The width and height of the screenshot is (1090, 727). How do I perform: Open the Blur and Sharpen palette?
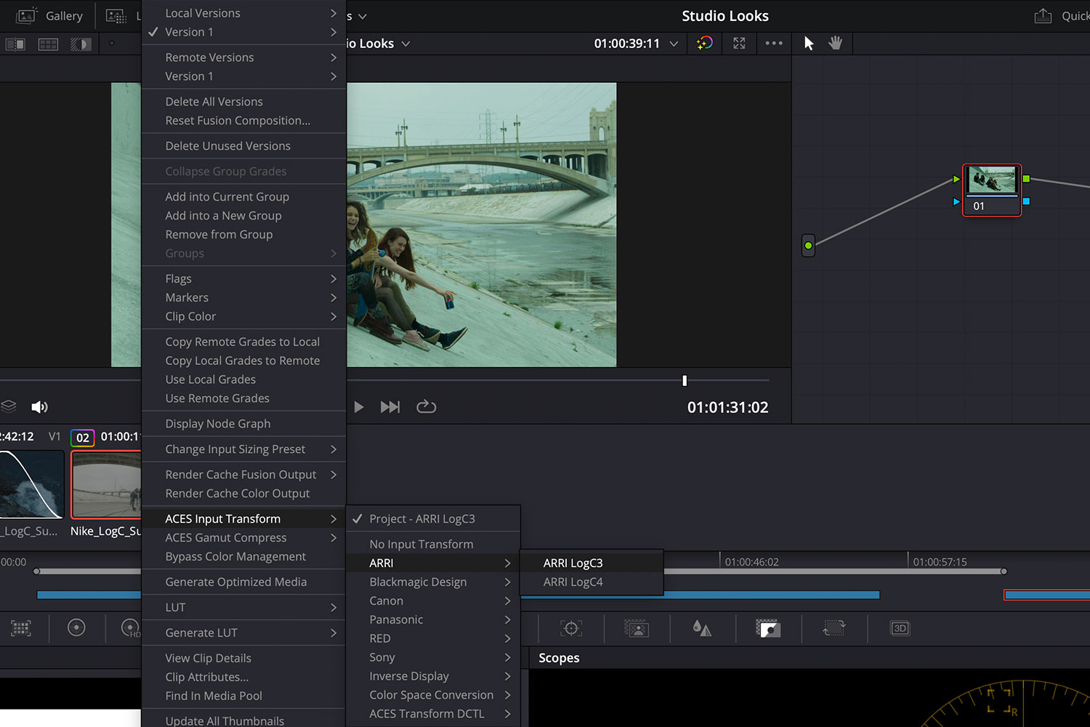coord(702,629)
